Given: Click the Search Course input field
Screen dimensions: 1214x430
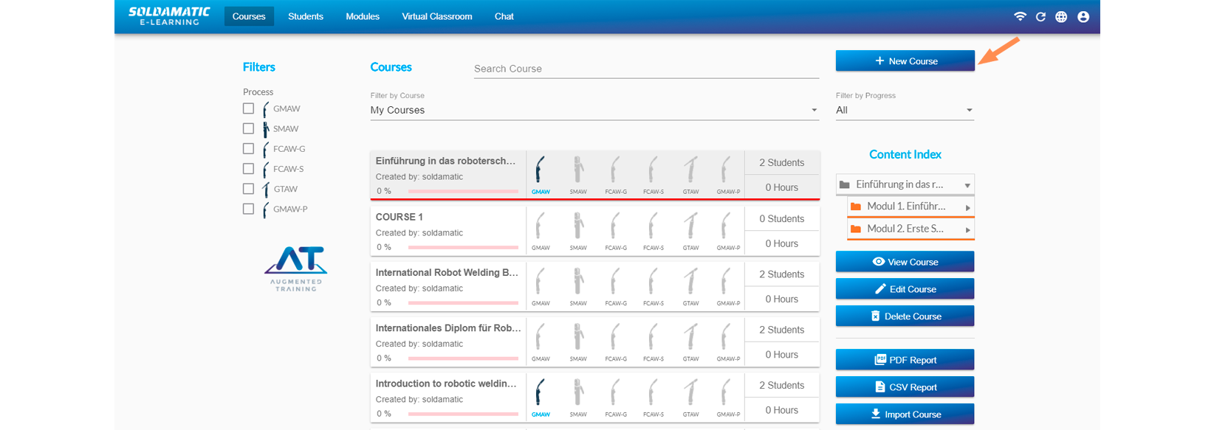Looking at the screenshot, I should pos(645,69).
